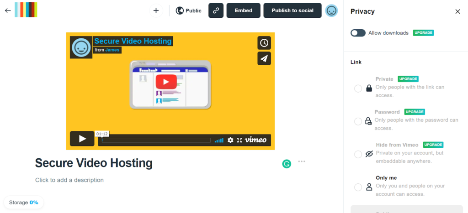Click the uploader avatar in player
This screenshot has width=468, height=213.
click(81, 47)
